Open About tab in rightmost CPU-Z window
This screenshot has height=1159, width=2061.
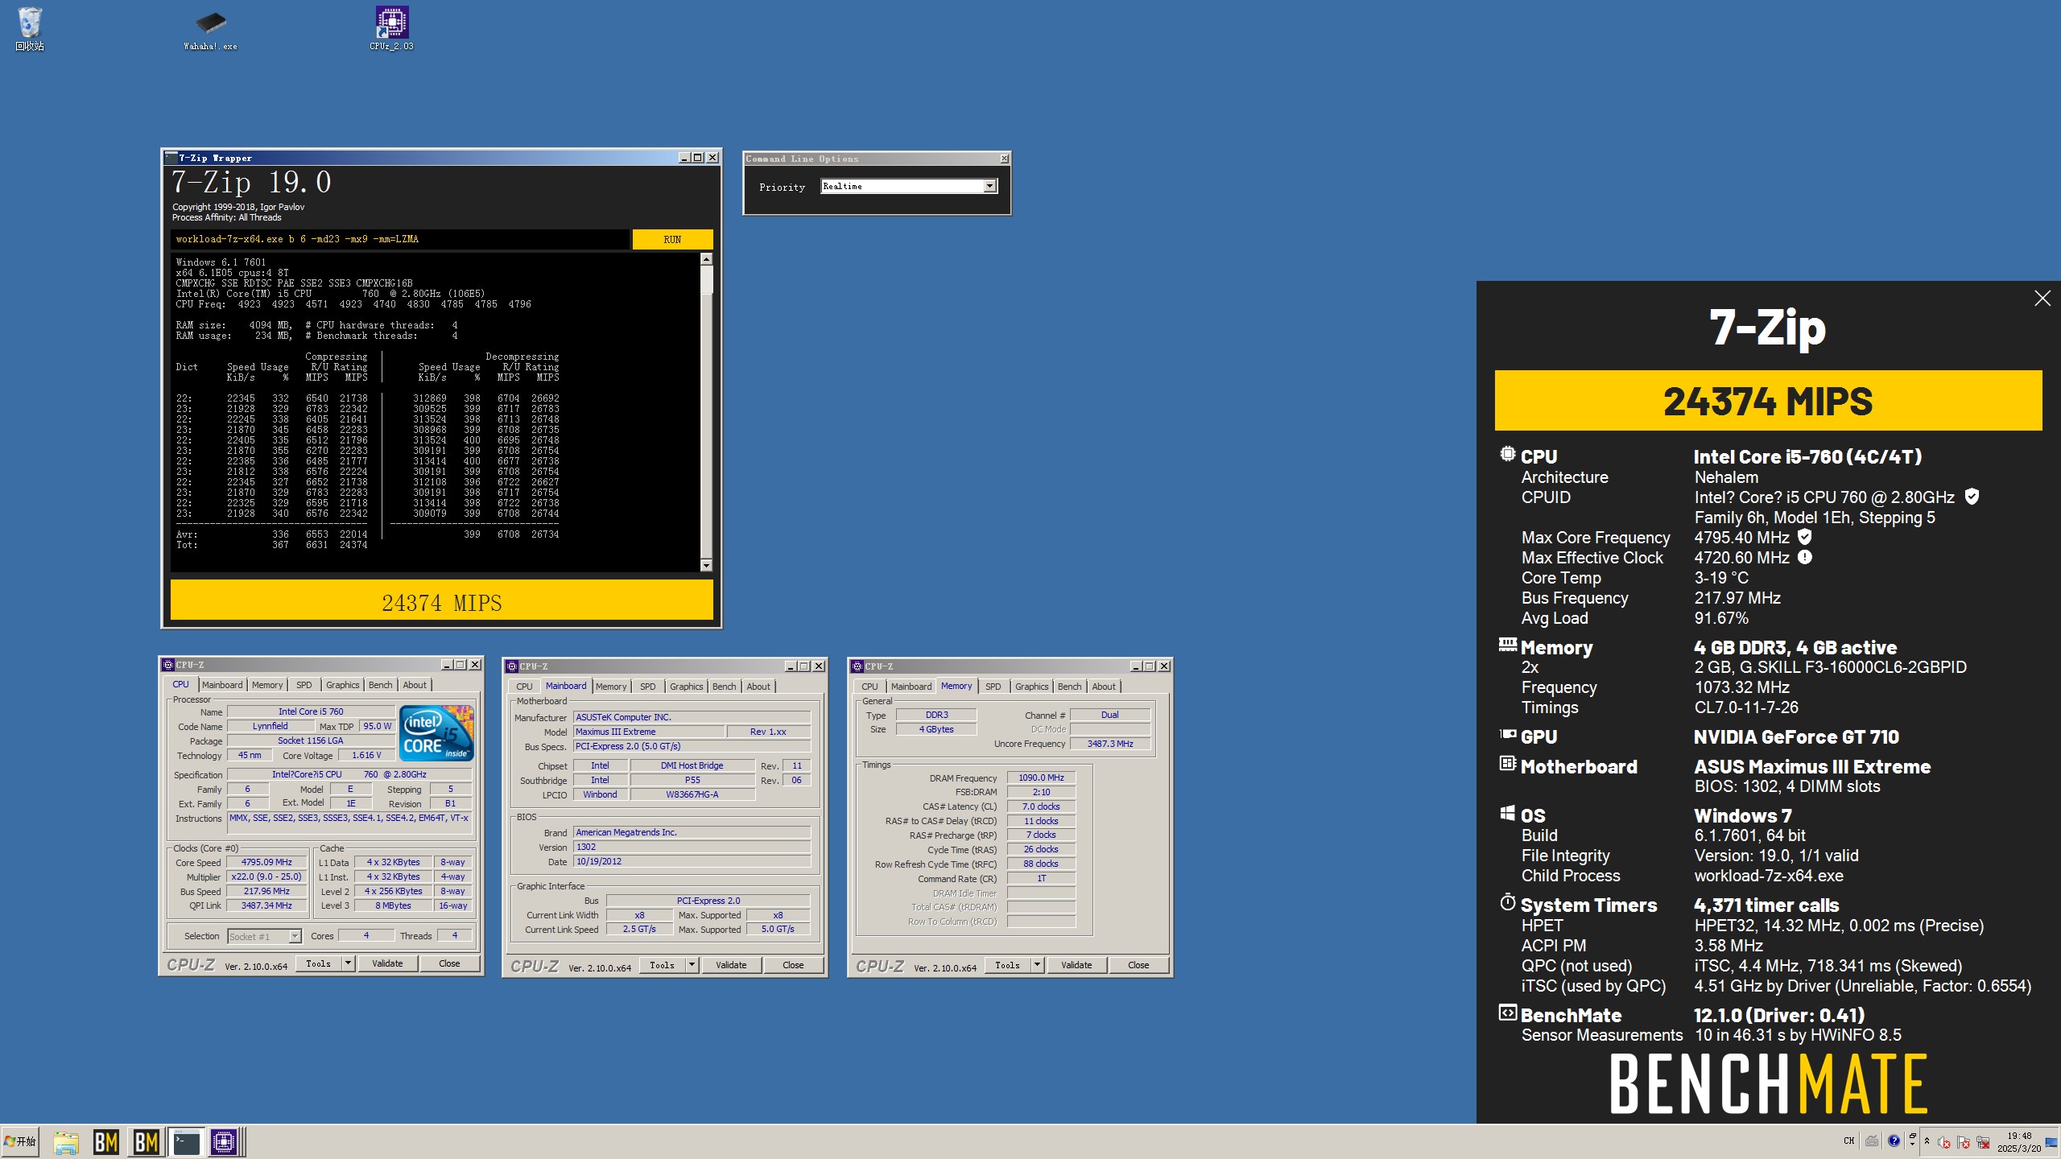(1104, 687)
